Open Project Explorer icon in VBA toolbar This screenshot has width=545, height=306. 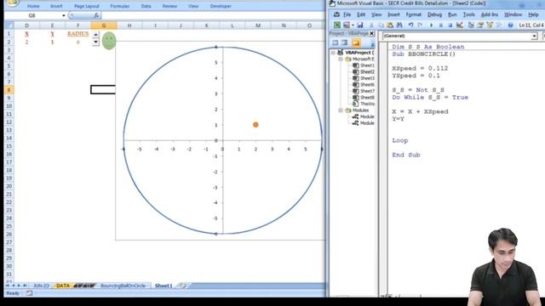click(x=471, y=25)
